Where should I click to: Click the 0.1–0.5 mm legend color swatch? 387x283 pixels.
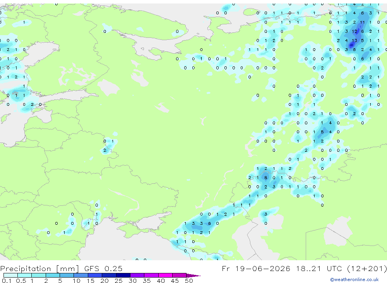10,275
